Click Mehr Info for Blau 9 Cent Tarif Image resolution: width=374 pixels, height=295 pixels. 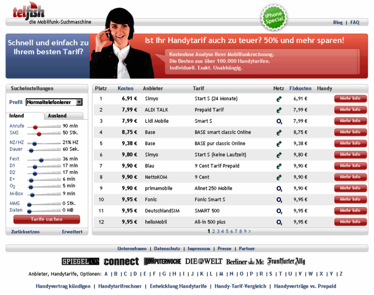pos(350,166)
